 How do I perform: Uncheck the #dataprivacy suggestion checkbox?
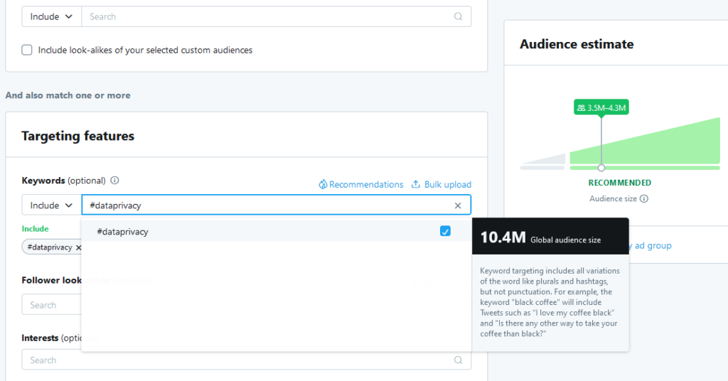tap(445, 231)
